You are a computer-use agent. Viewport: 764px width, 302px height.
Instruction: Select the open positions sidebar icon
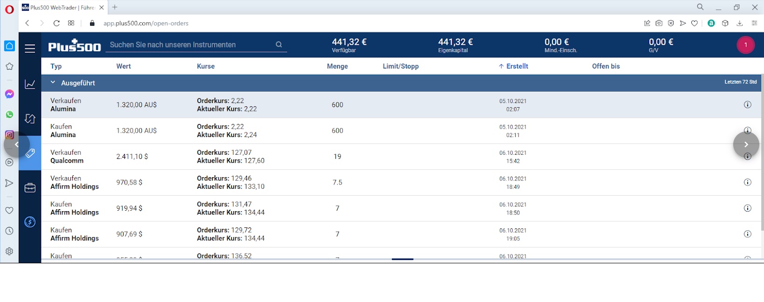[30, 119]
